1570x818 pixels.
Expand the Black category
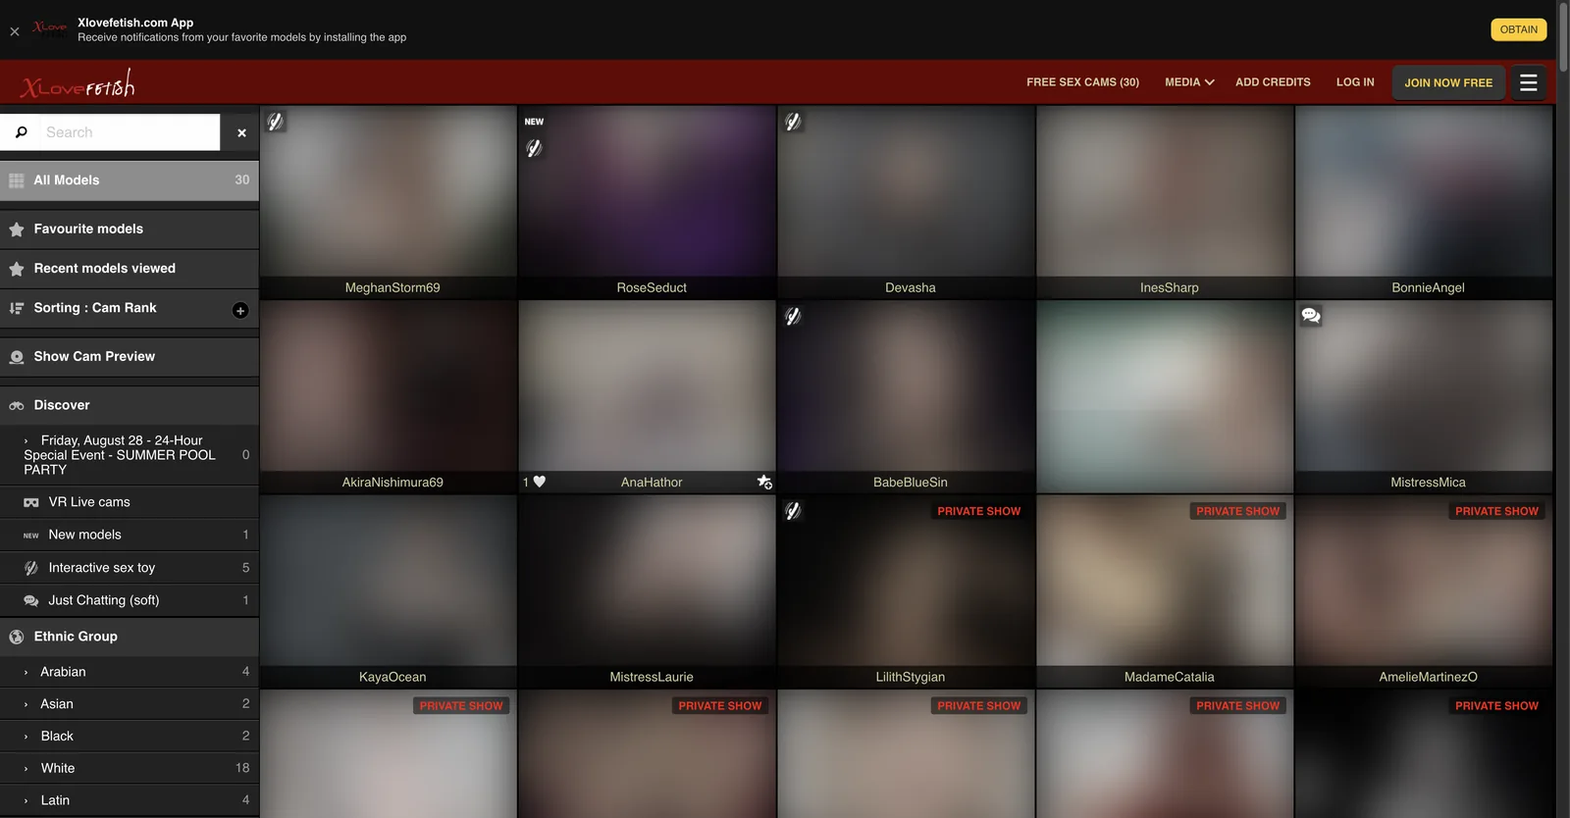point(130,737)
